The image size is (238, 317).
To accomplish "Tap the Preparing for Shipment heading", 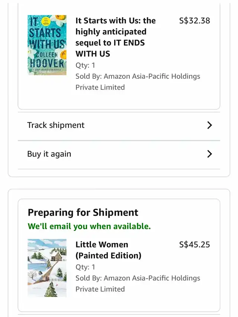I will 83,213.
